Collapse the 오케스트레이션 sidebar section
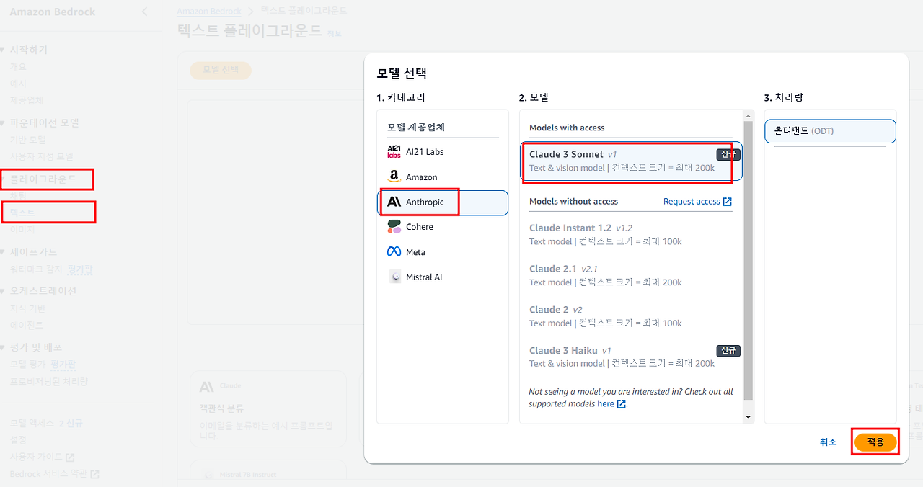923x487 pixels. 4,291
